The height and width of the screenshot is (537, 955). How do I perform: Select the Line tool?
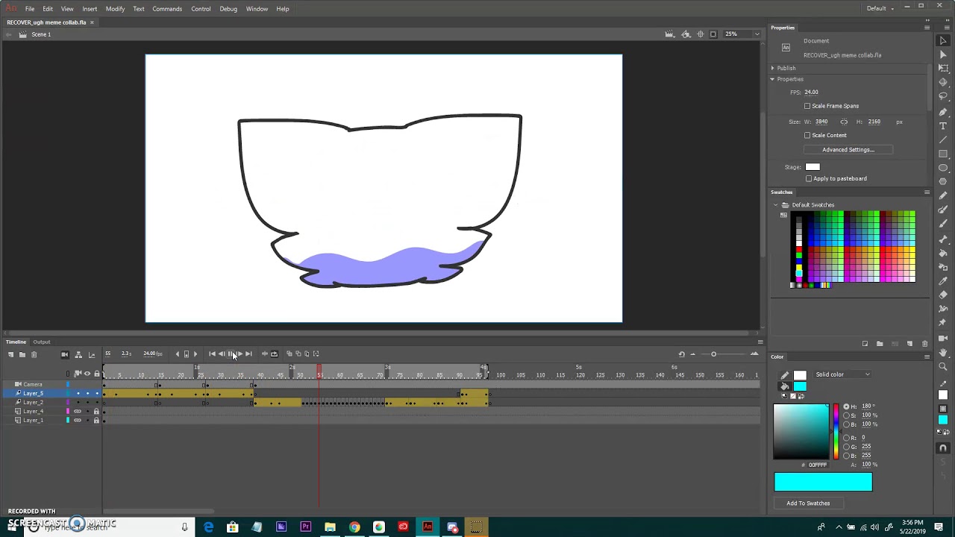pyautogui.click(x=943, y=139)
